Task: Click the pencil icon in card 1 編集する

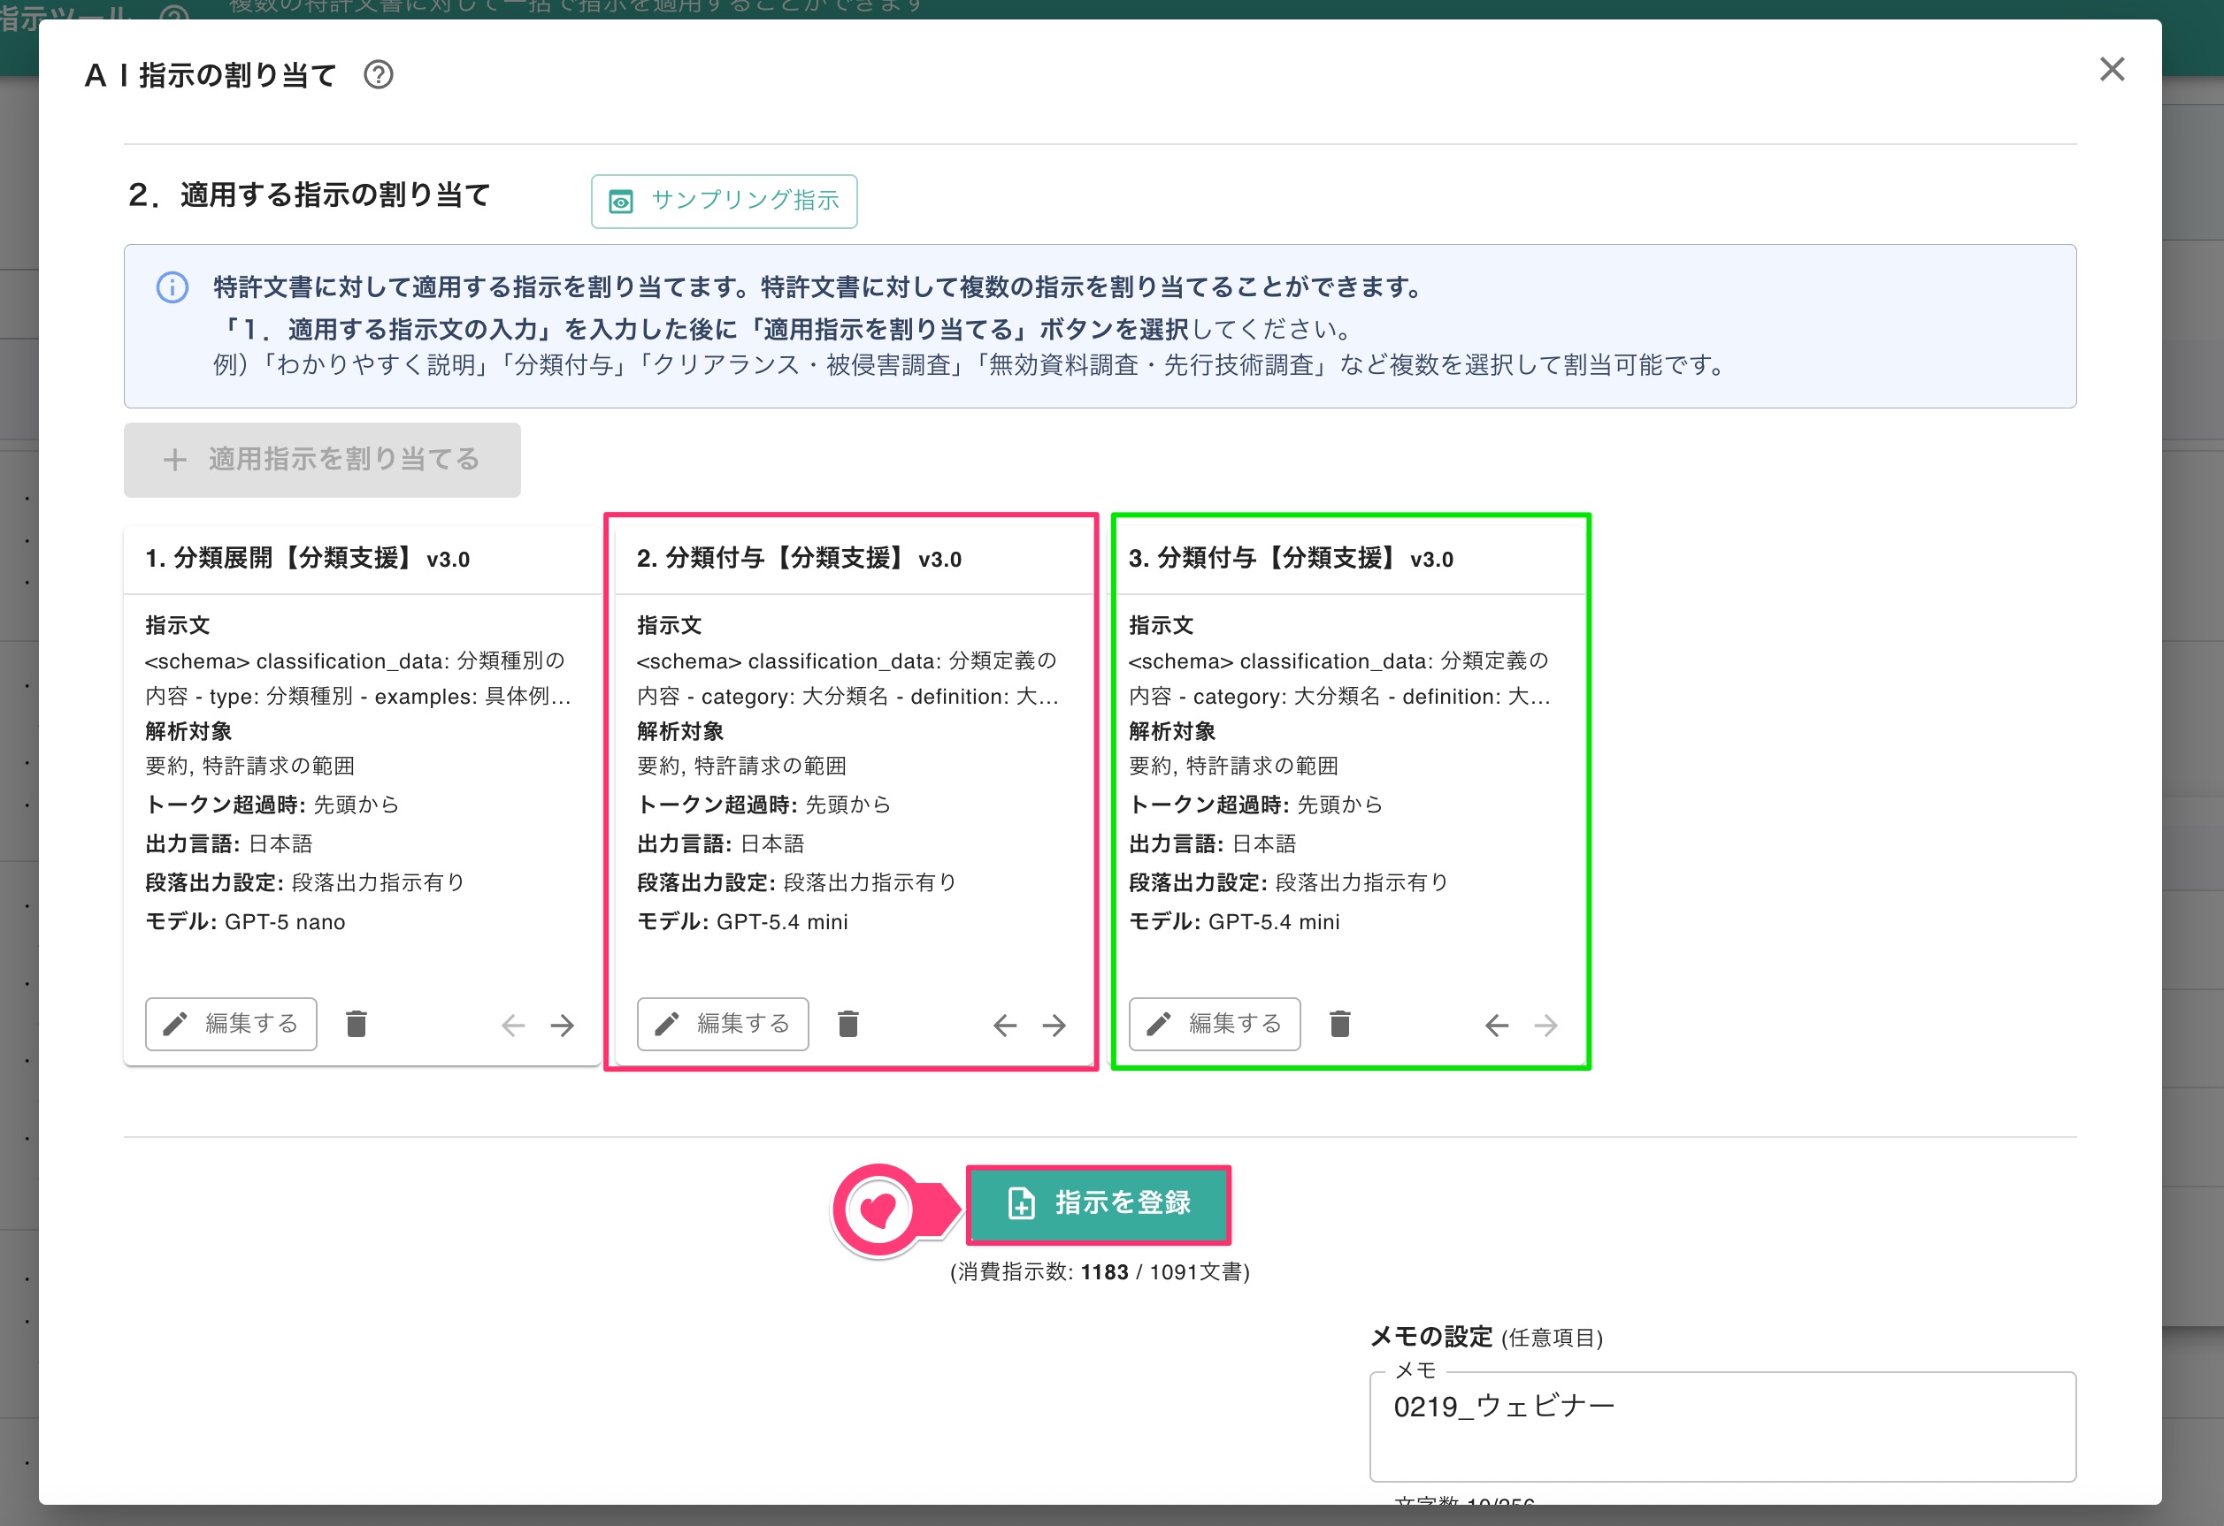Action: [x=175, y=1024]
